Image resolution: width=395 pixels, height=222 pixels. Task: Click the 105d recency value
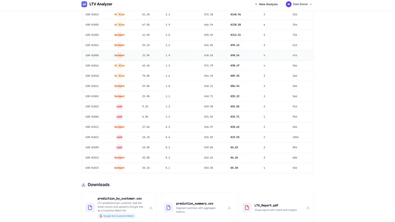[295, 137]
